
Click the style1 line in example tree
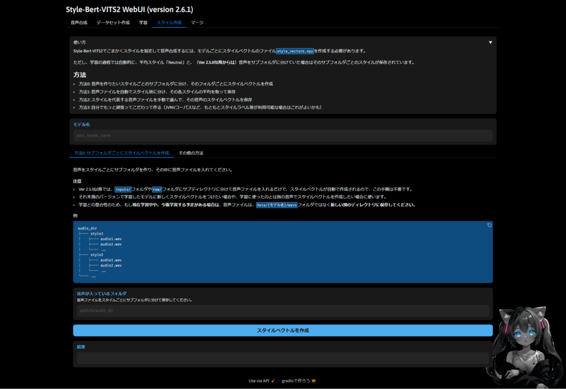(97, 234)
